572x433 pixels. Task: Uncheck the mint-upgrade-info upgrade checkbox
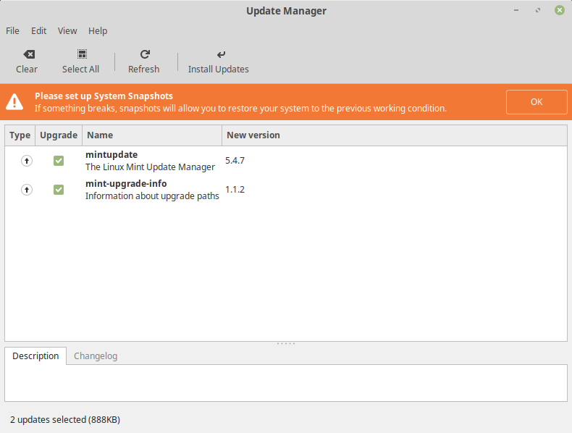59,190
